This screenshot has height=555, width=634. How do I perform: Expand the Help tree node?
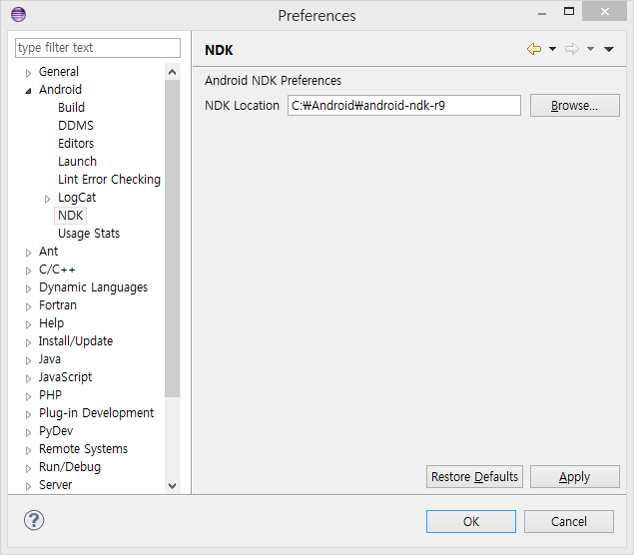28,324
